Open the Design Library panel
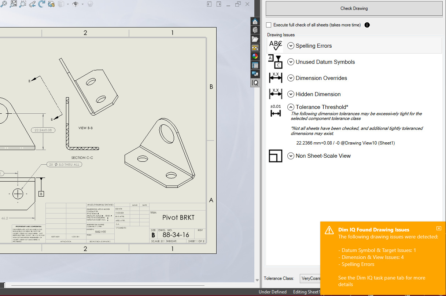 (255, 30)
